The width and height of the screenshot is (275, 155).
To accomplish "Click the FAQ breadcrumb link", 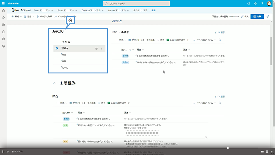I will [115, 32].
